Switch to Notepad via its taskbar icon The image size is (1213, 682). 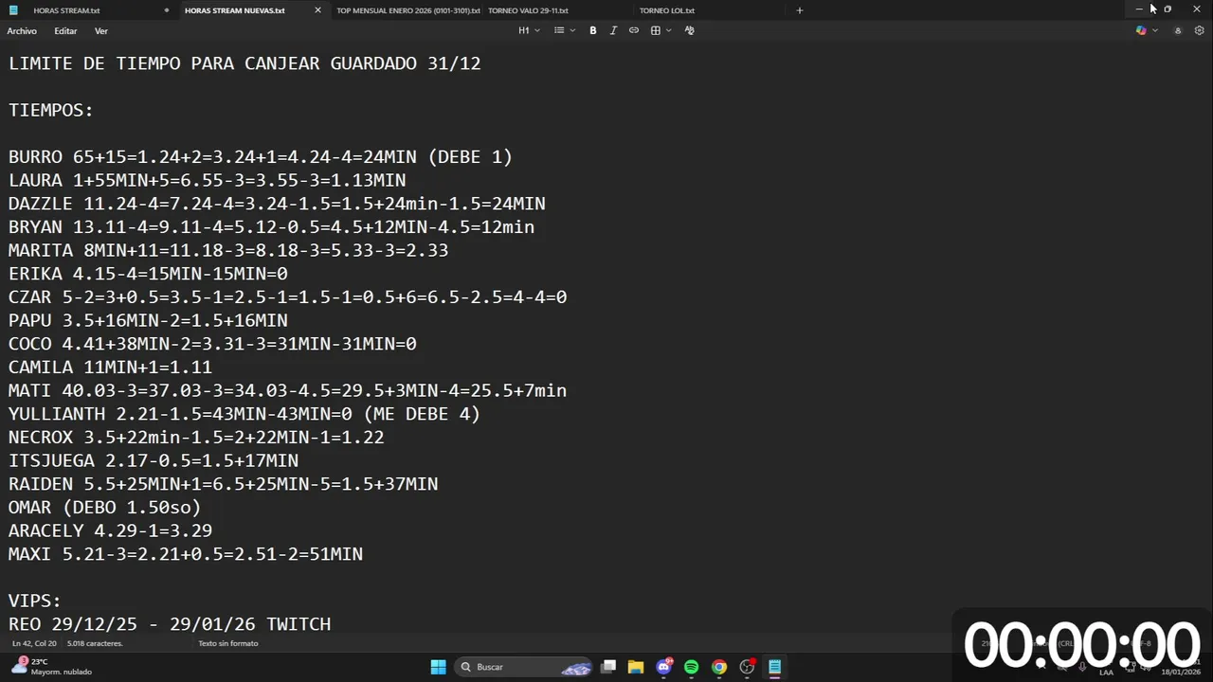[x=774, y=667]
